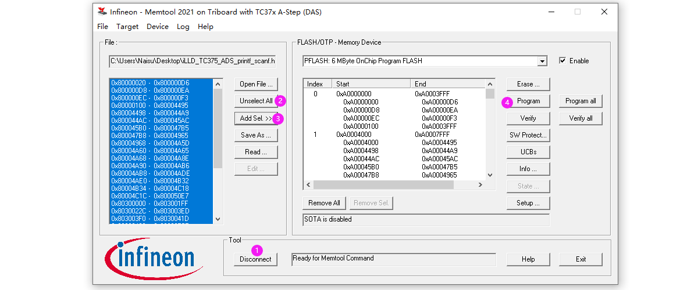Open SW Protect settings
The image size is (698, 290).
528,135
